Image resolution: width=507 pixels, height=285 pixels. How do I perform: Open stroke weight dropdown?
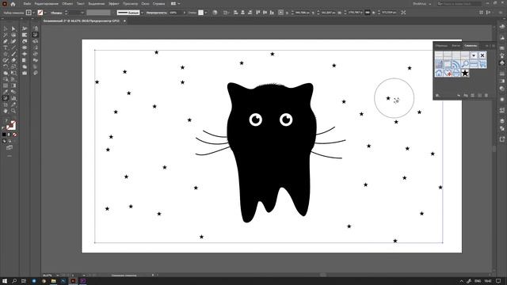click(x=82, y=13)
